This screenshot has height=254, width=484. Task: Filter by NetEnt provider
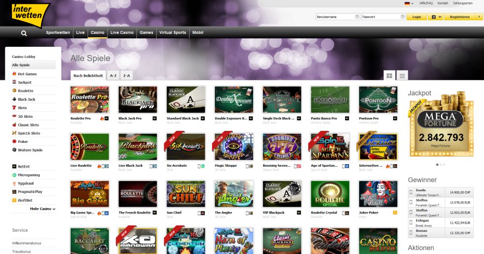(24, 166)
